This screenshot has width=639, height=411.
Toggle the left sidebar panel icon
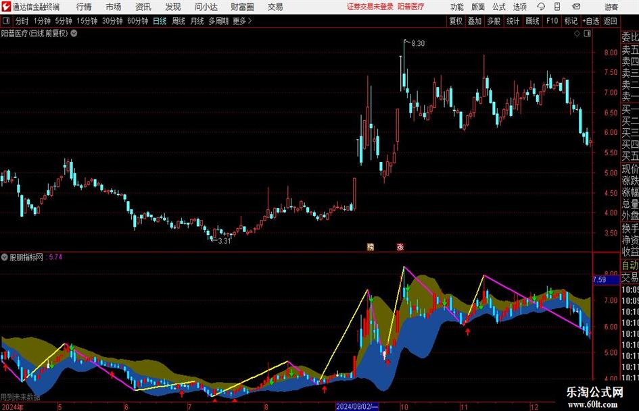(x=6, y=21)
